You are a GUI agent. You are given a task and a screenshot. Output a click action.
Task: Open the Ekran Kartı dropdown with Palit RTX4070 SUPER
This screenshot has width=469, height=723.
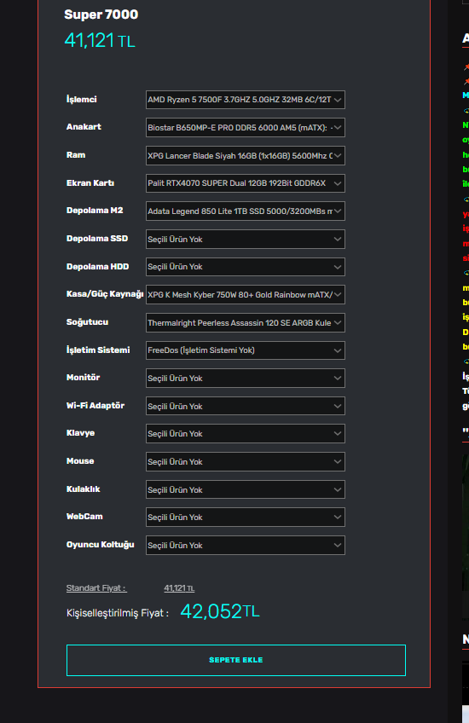246,183
